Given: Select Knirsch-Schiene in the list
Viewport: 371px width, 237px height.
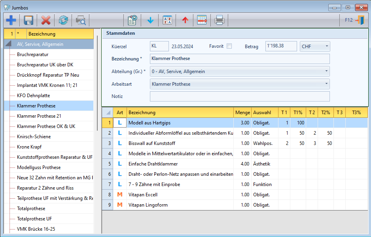Looking at the screenshot, I should click(34, 137).
